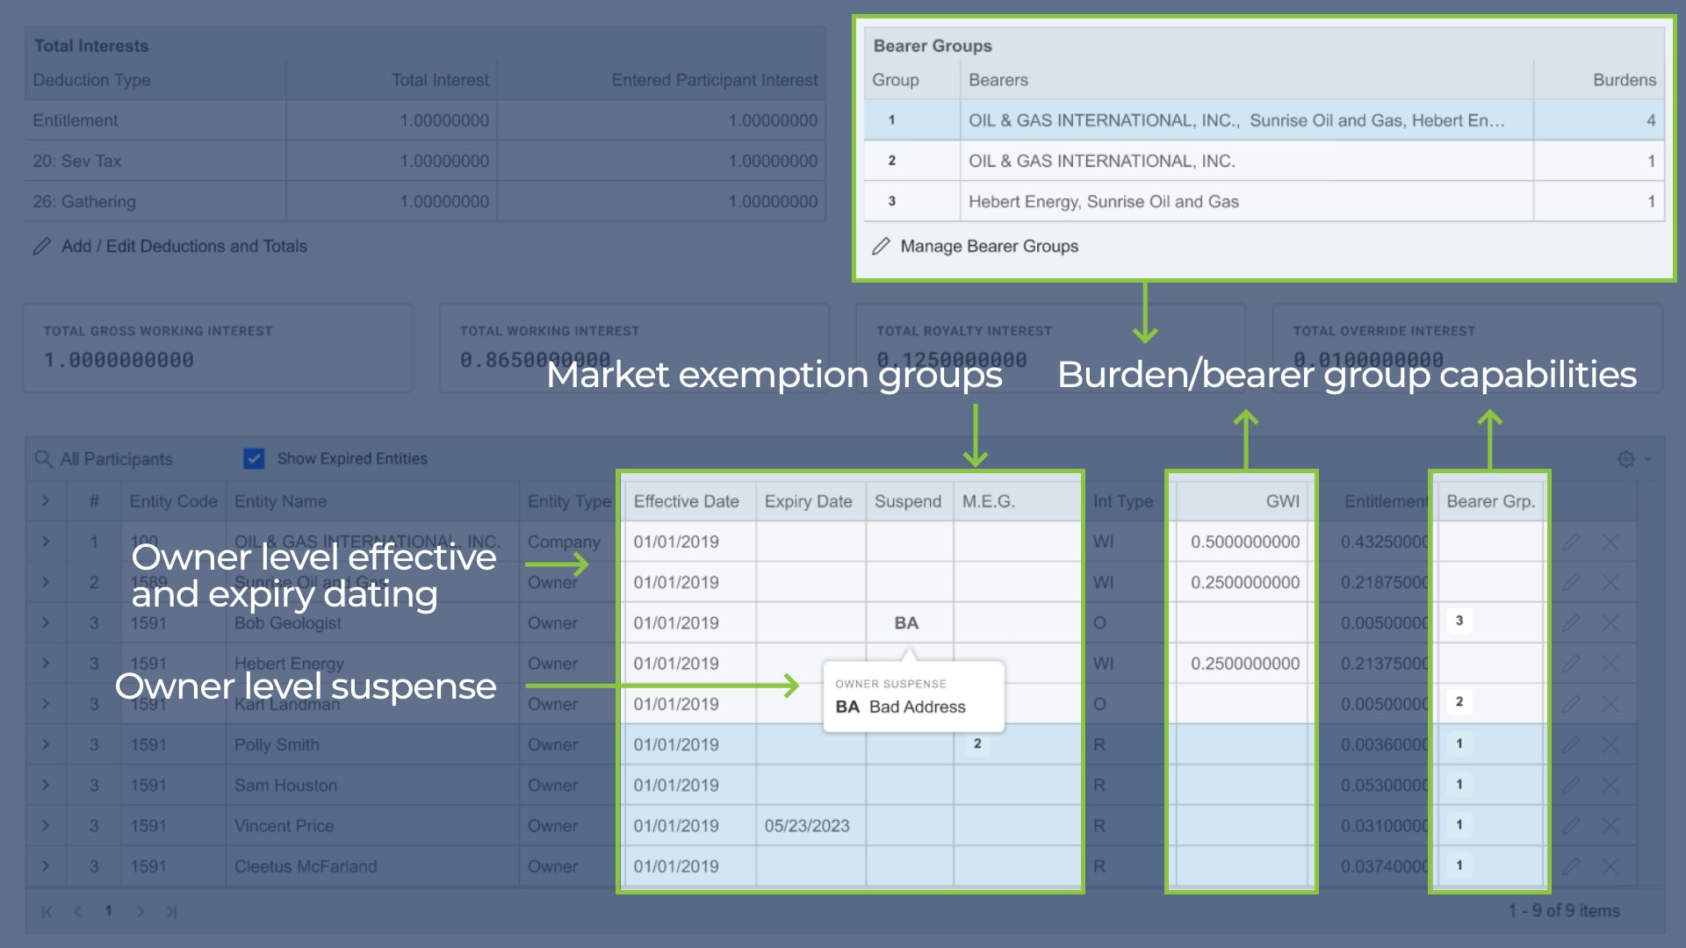Select bearer group 3 Hebert Energy row
The height and width of the screenshot is (948, 1686).
tap(1264, 201)
